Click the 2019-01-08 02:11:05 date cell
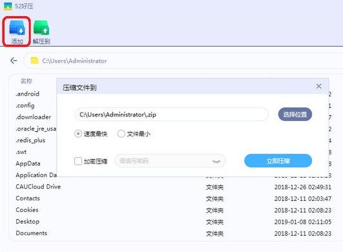This screenshot has height=252, width=343. (x=303, y=222)
